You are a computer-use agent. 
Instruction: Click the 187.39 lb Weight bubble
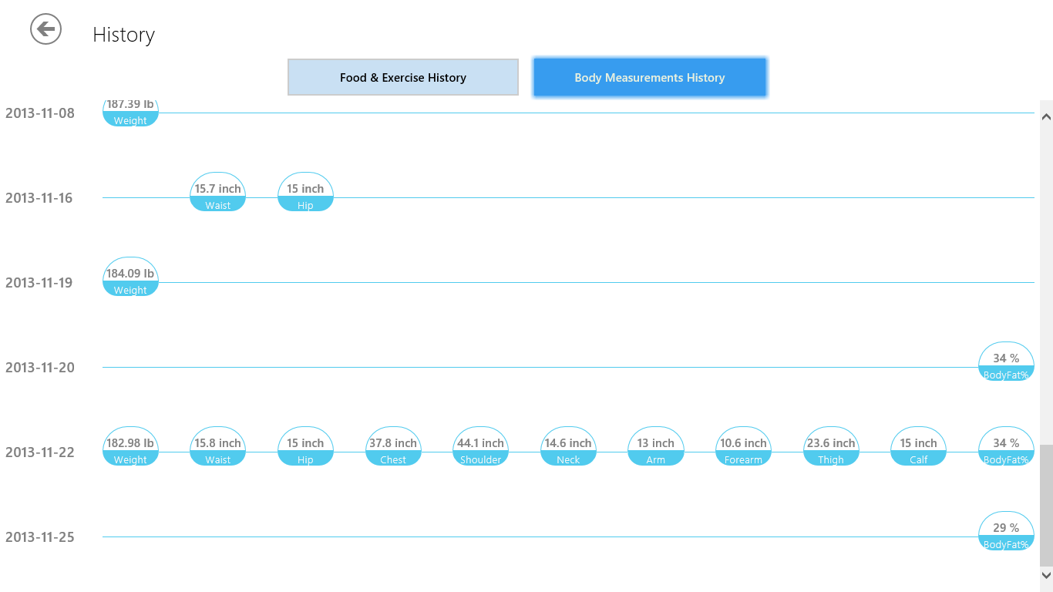(130, 113)
